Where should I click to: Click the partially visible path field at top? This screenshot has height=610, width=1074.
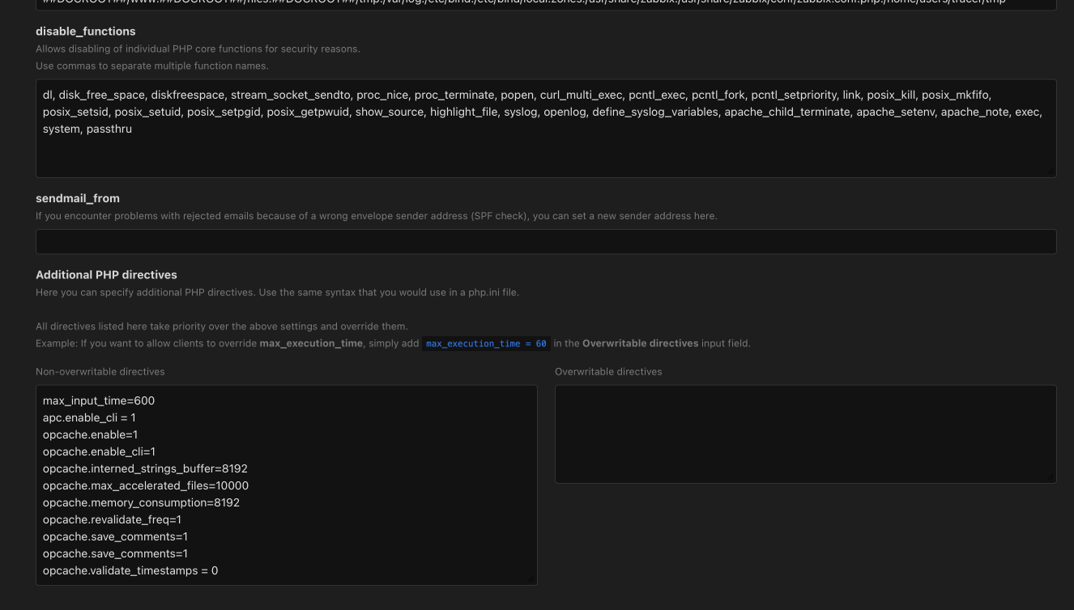coord(546,2)
